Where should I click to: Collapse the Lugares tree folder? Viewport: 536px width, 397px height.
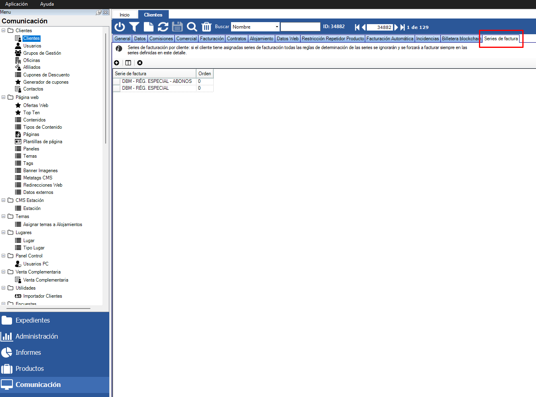pos(4,232)
